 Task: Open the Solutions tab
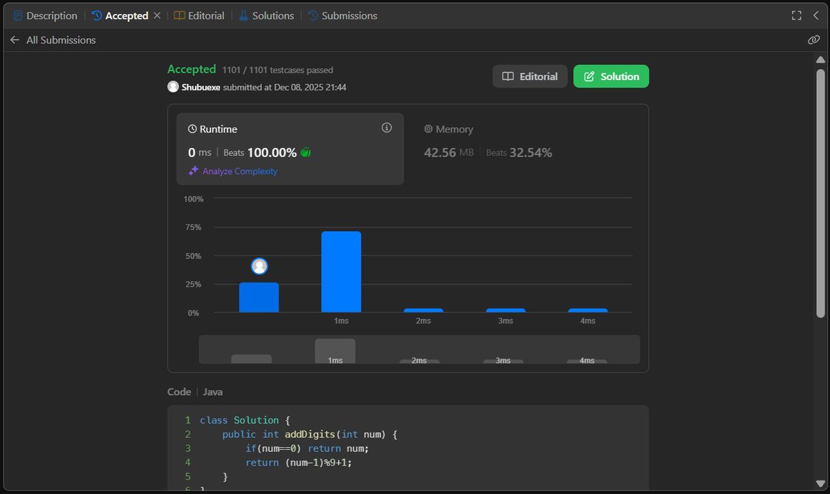266,15
